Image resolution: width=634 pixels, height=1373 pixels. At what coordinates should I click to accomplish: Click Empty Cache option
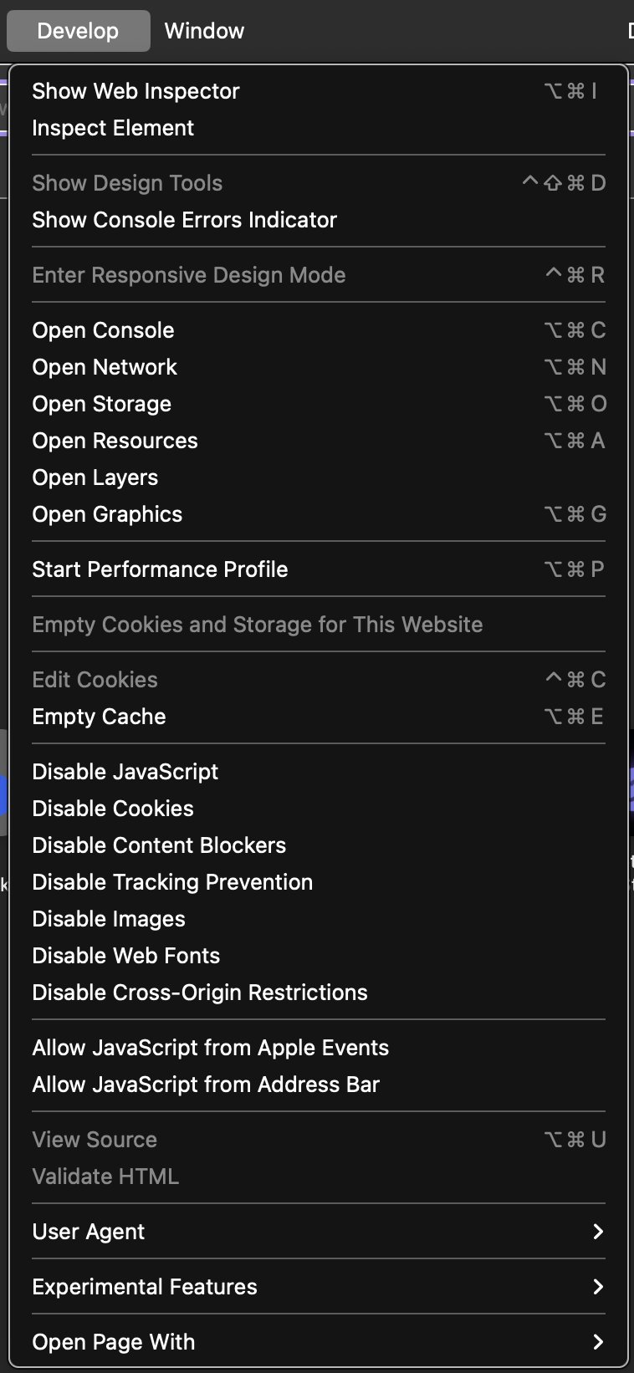[x=99, y=717]
